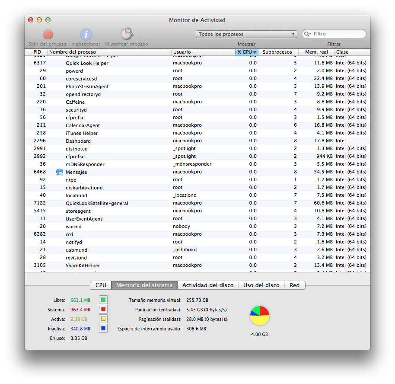This screenshot has width=395, height=384.
Task: Select the QuickLookSatellite-general process
Action: [197, 203]
